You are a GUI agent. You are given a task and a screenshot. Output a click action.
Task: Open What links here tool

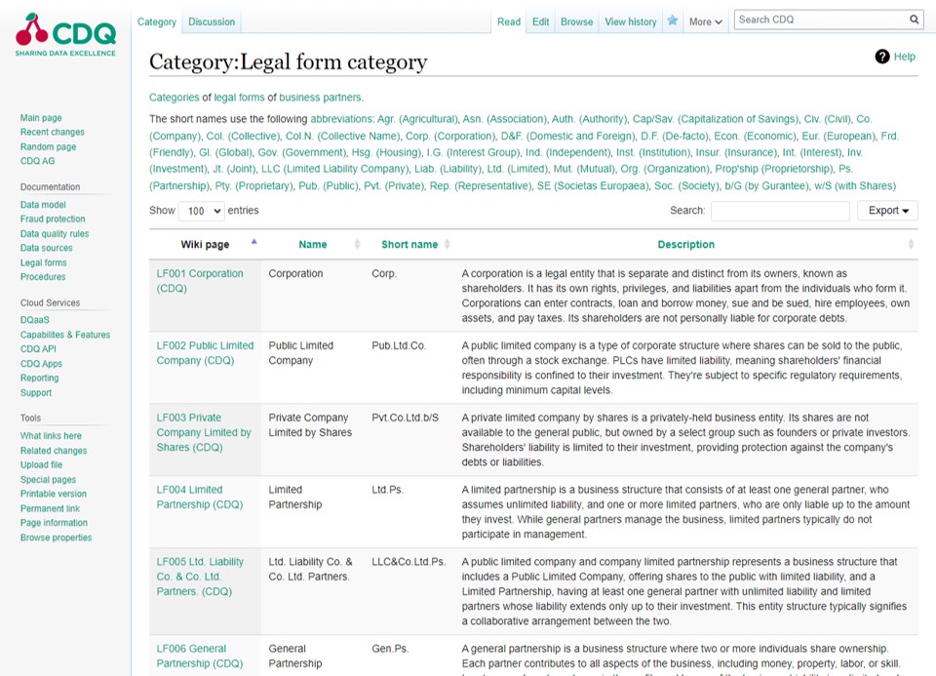[x=51, y=436]
